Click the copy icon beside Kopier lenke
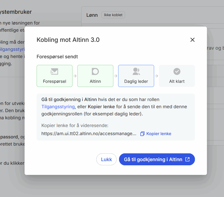This screenshot has height=197, width=224. [x=142, y=134]
